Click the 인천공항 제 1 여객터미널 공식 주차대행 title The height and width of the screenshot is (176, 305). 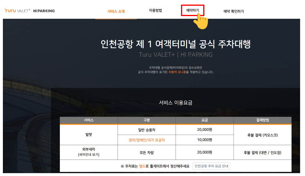176,44
